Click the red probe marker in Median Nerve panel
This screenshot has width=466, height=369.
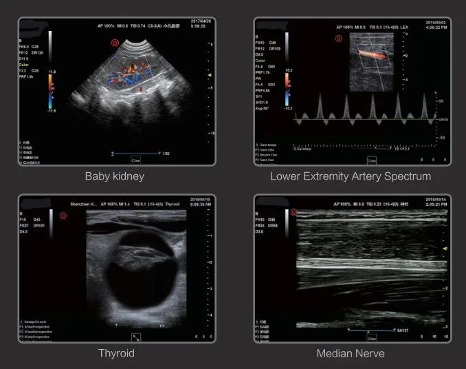293,212
